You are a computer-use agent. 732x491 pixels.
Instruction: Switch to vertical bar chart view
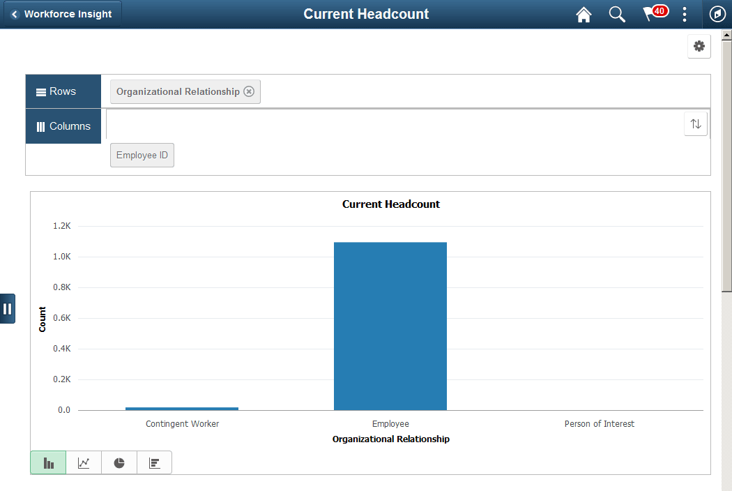48,462
